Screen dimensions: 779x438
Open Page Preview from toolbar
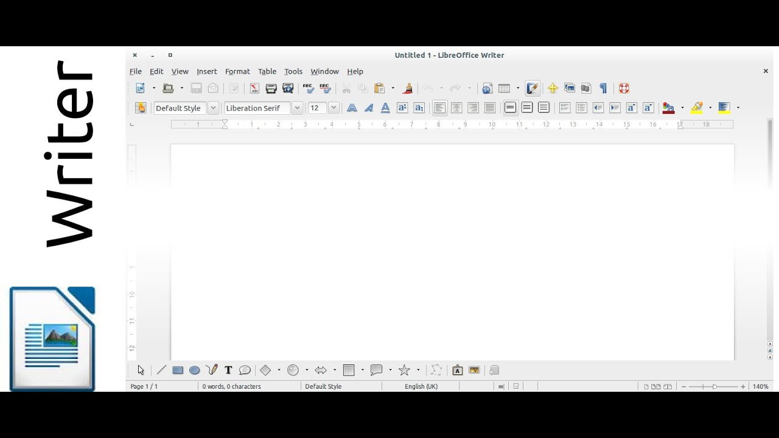[x=288, y=88]
